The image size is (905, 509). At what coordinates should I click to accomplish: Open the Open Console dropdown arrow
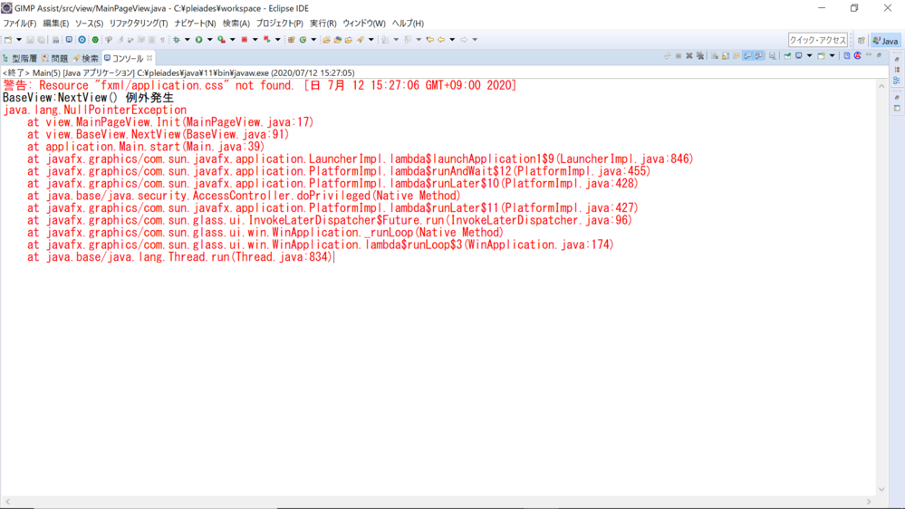click(833, 55)
